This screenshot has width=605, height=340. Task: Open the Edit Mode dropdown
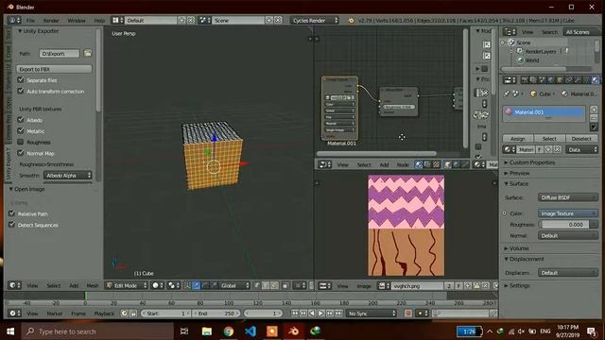(x=127, y=285)
